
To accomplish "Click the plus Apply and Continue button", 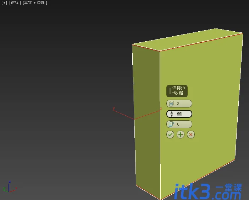I will click(x=181, y=135).
